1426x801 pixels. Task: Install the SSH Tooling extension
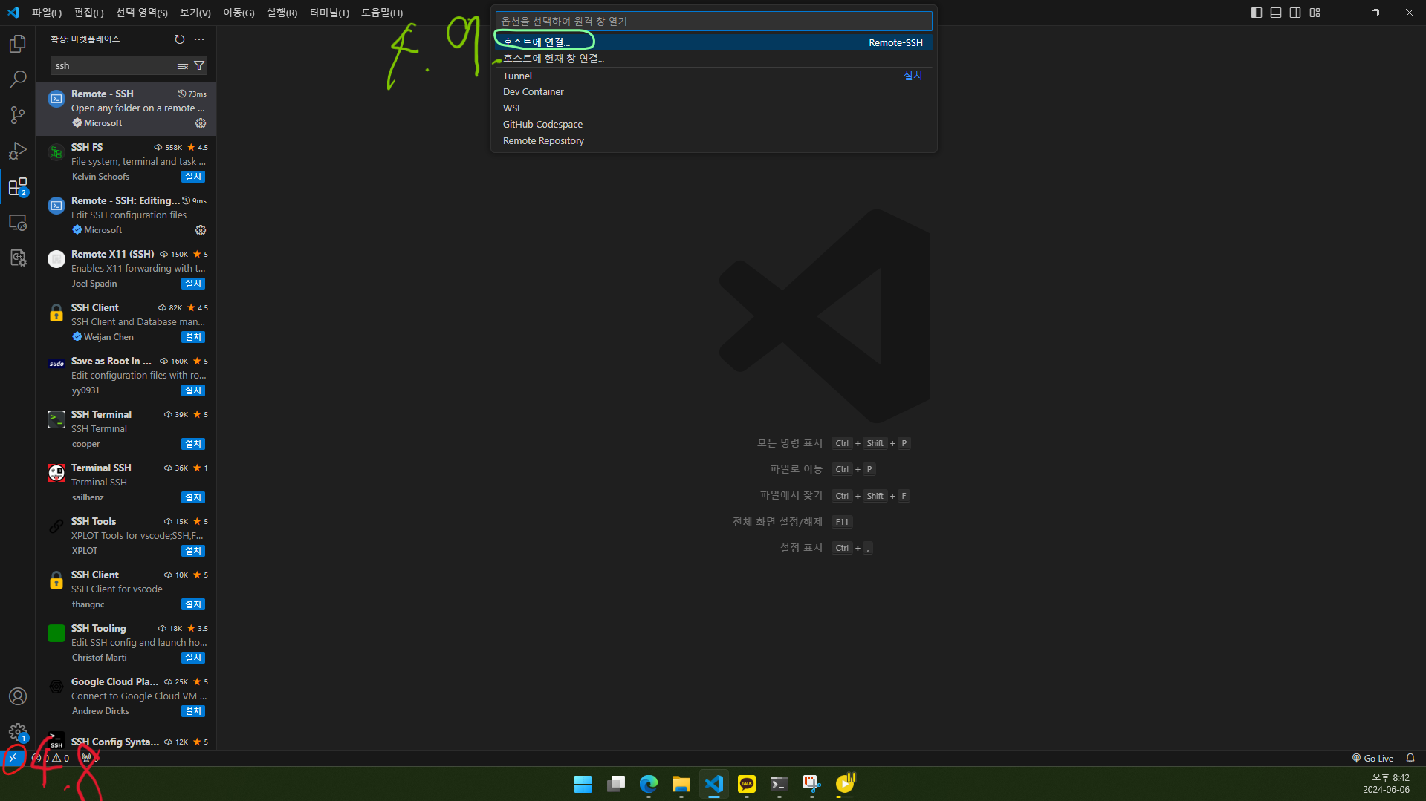point(193,658)
